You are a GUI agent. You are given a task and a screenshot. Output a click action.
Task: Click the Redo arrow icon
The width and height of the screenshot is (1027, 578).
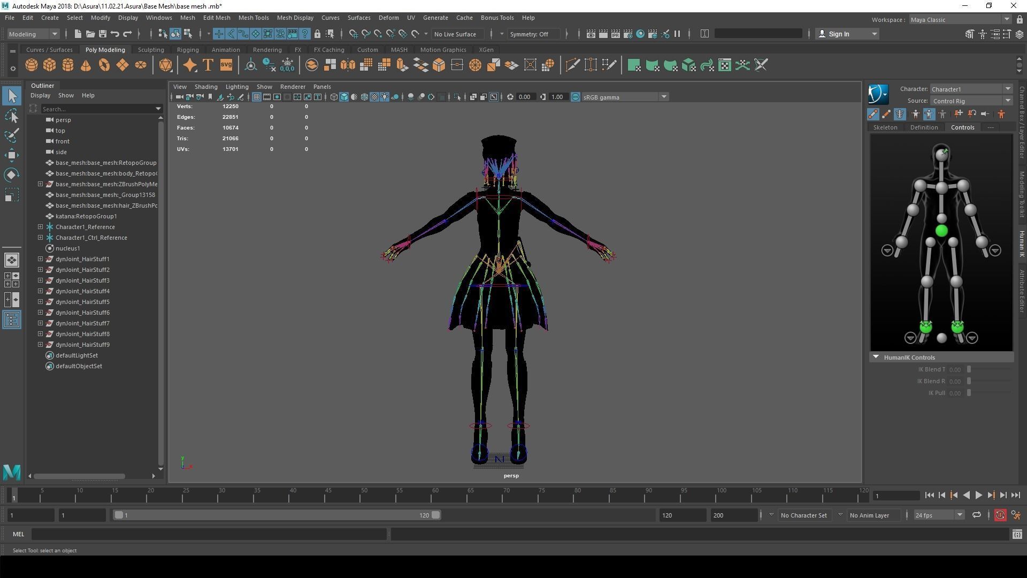(127, 34)
